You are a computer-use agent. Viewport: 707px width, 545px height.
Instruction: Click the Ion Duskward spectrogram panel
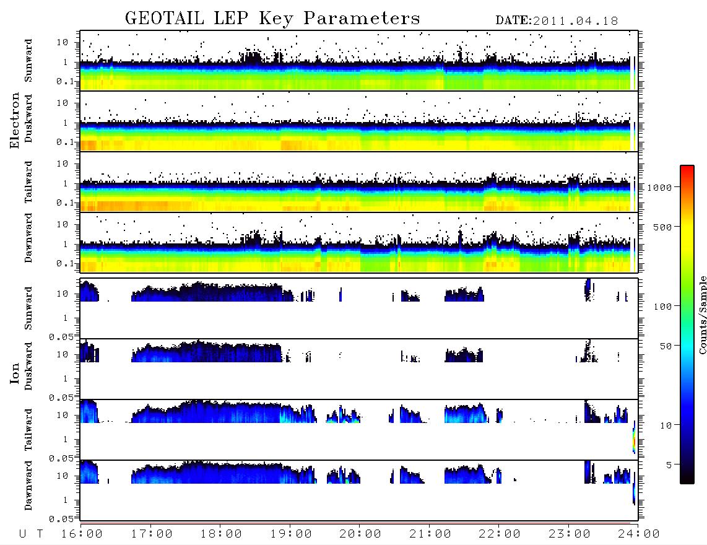coord(359,369)
